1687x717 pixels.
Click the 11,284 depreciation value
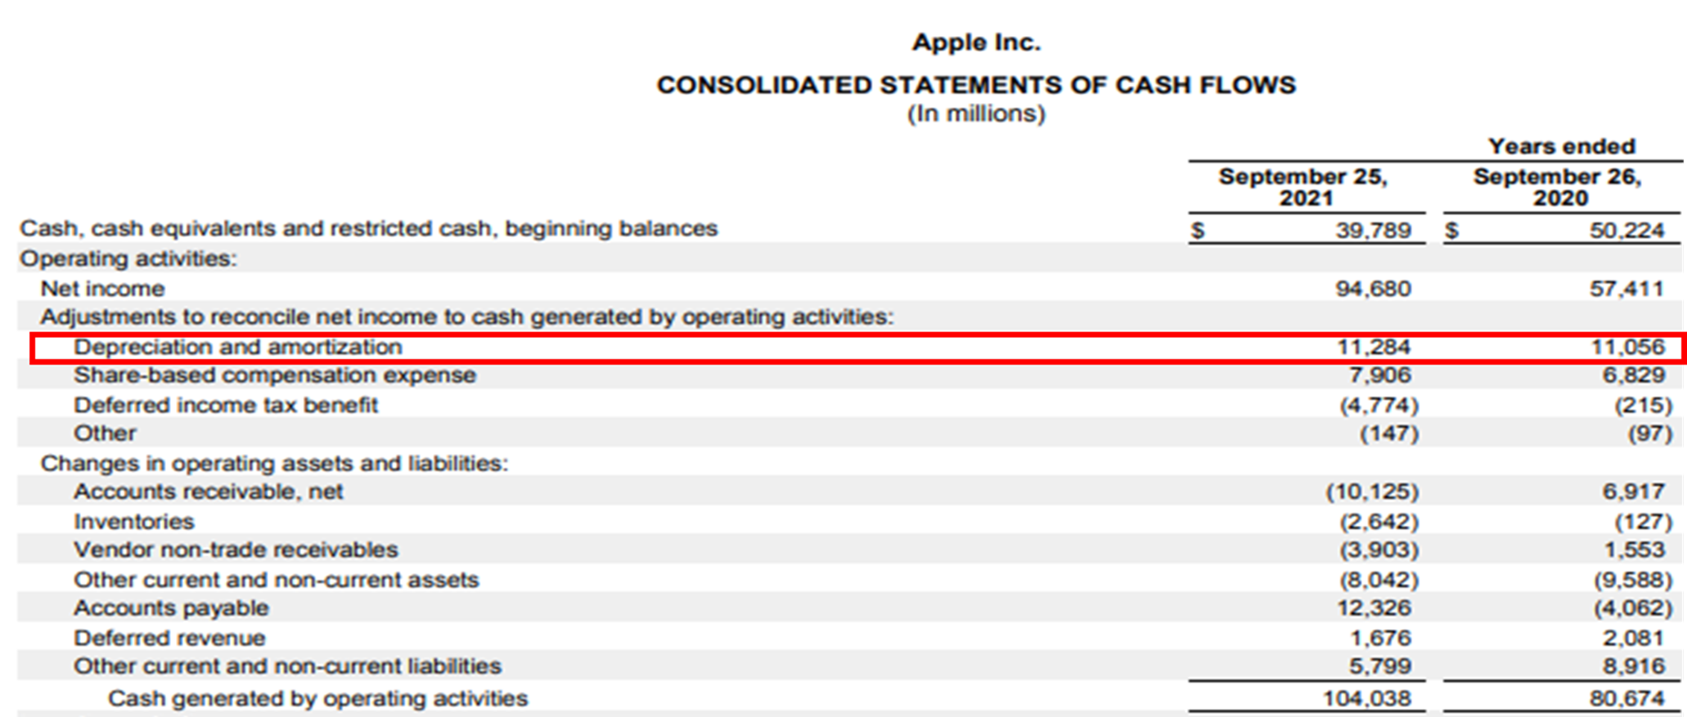click(x=1374, y=347)
